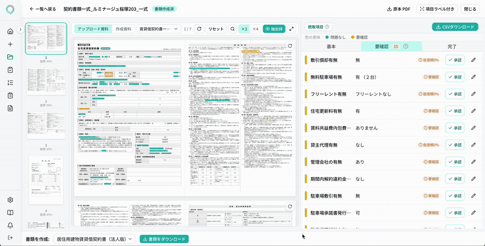Image resolution: width=485 pixels, height=246 pixels.
Task: Open the 賃貸借契約書一… document dropdown
Action: pos(159,29)
